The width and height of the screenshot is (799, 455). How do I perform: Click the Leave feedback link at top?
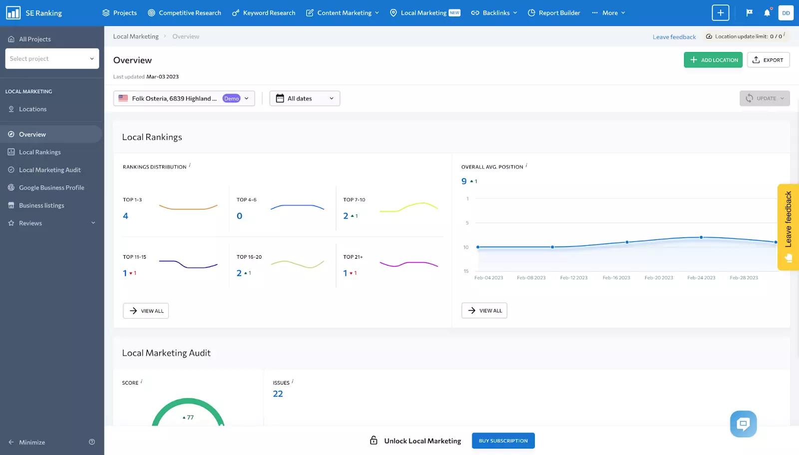[x=674, y=37]
